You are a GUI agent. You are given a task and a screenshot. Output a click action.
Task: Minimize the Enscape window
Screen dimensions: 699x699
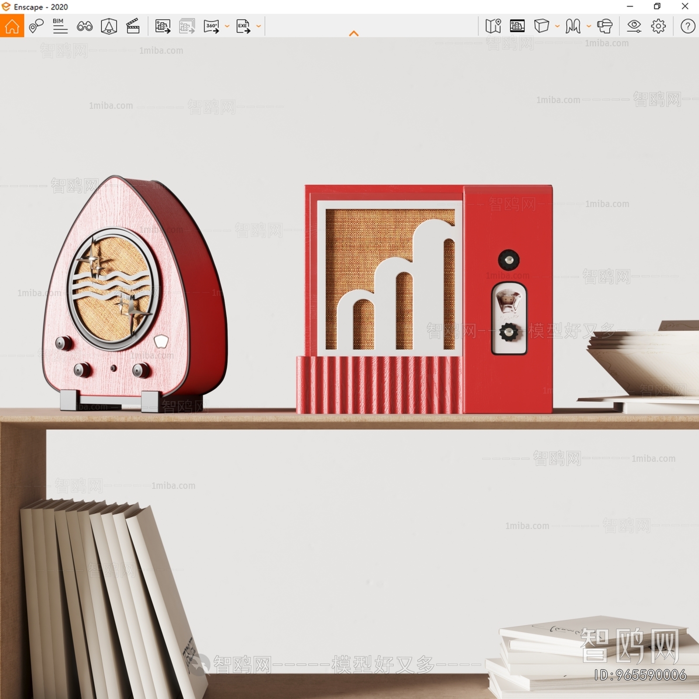[x=630, y=7]
